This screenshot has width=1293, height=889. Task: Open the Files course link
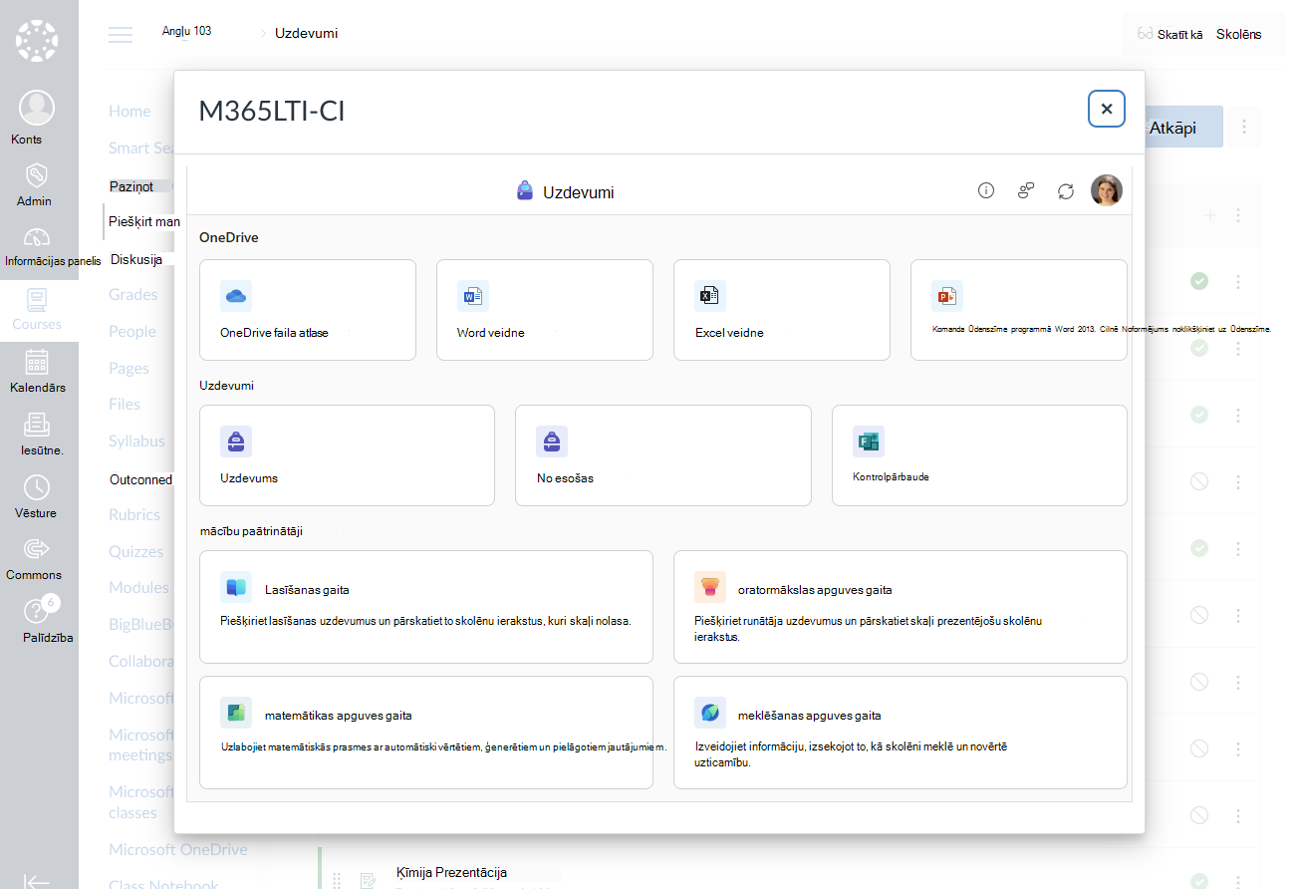125,405
